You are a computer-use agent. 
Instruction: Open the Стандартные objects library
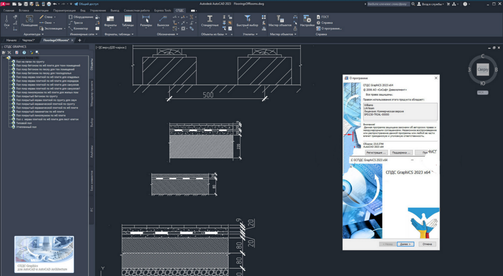click(210, 21)
